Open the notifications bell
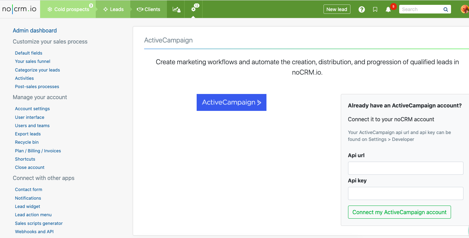 tap(388, 9)
